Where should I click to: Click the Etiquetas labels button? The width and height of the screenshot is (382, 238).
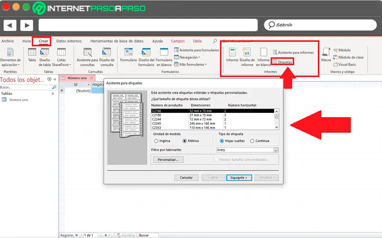click(282, 62)
